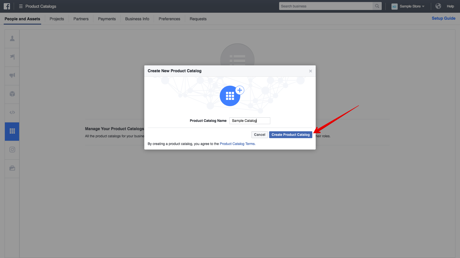Click the Manage Your Product Catalogs heading
The width and height of the screenshot is (460, 258).
[115, 129]
